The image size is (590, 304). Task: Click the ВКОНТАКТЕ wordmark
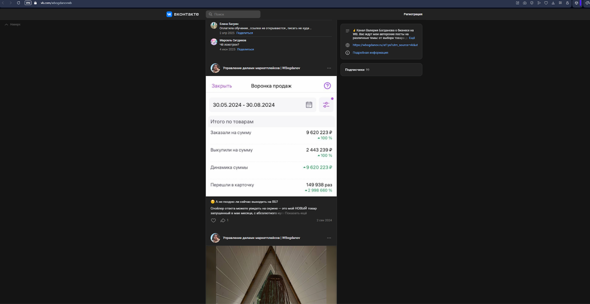point(186,14)
